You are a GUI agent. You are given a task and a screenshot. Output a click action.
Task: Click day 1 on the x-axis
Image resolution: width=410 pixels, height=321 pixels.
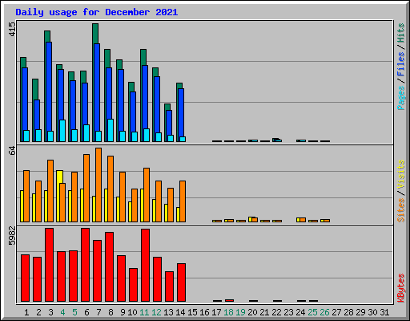26,312
